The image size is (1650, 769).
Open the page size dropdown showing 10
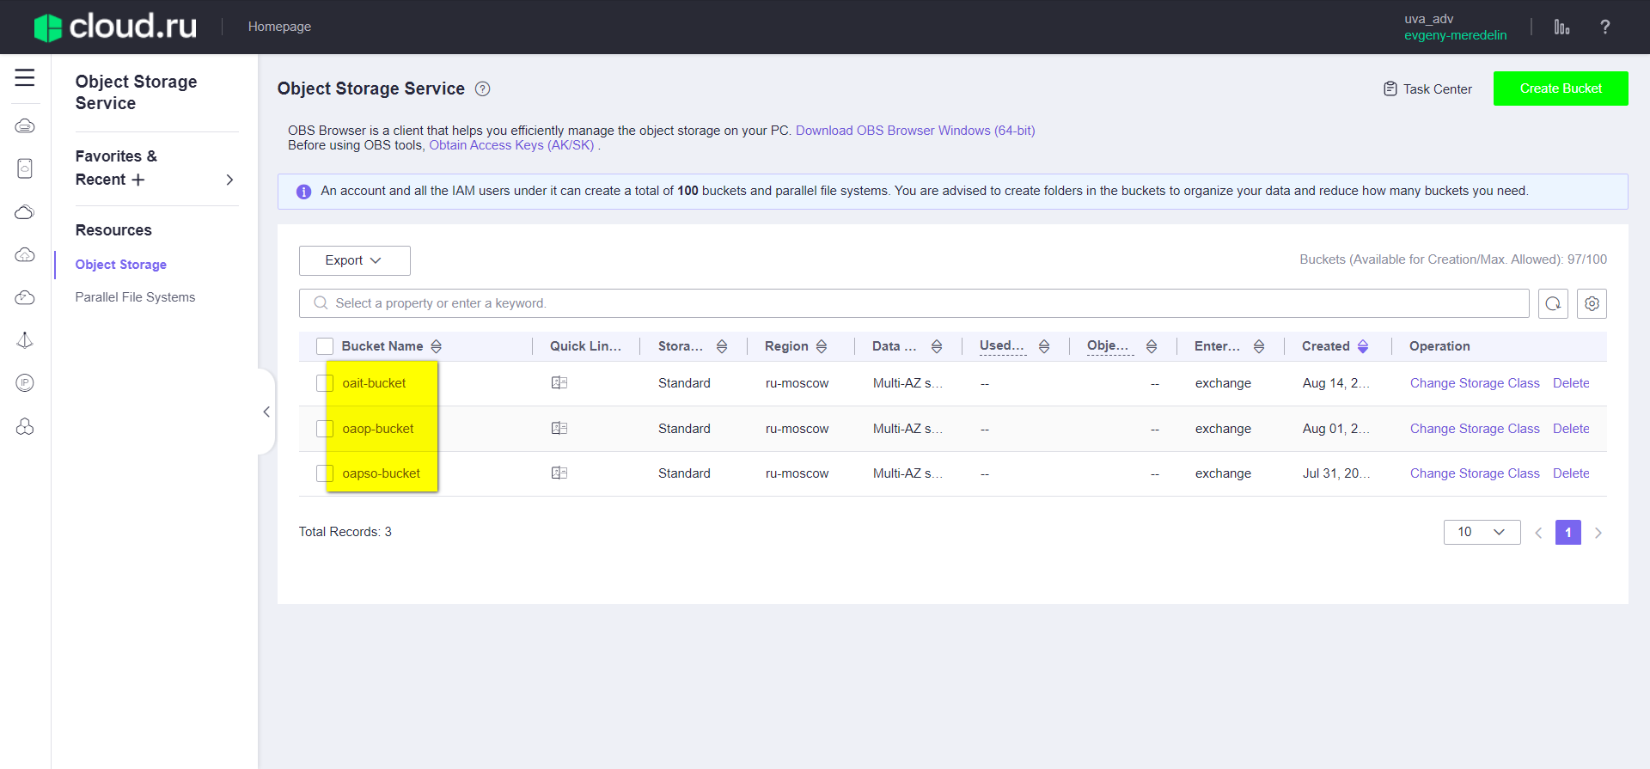[1482, 532]
